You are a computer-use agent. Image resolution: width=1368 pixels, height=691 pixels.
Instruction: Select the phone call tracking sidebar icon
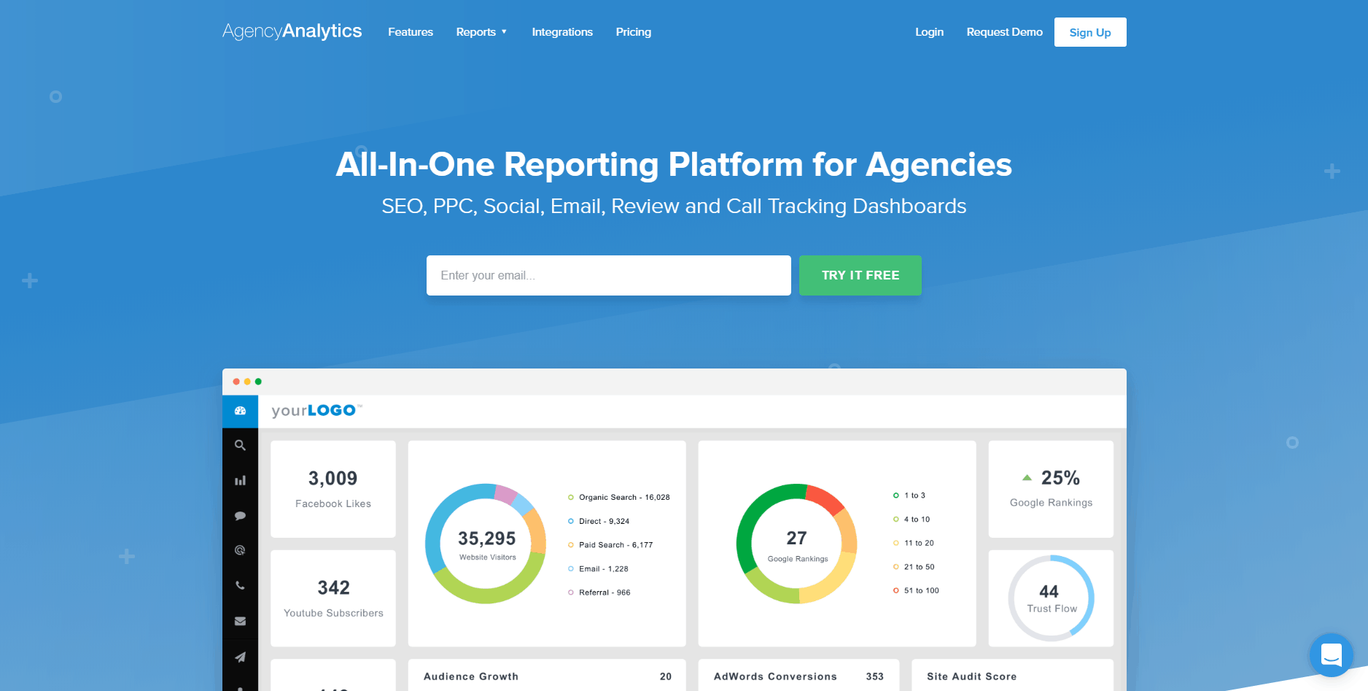click(x=240, y=585)
